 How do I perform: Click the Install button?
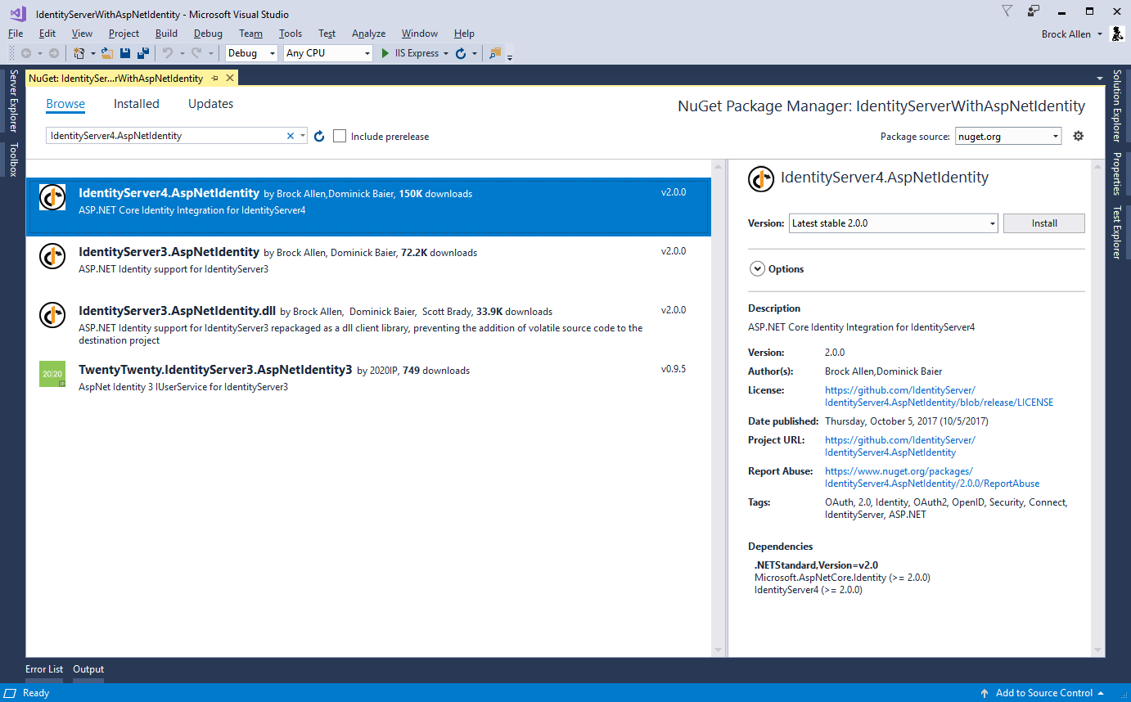[1044, 223]
